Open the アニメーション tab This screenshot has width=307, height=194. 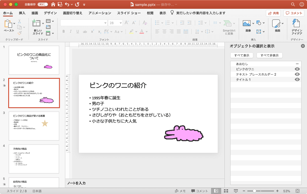coord(100,13)
